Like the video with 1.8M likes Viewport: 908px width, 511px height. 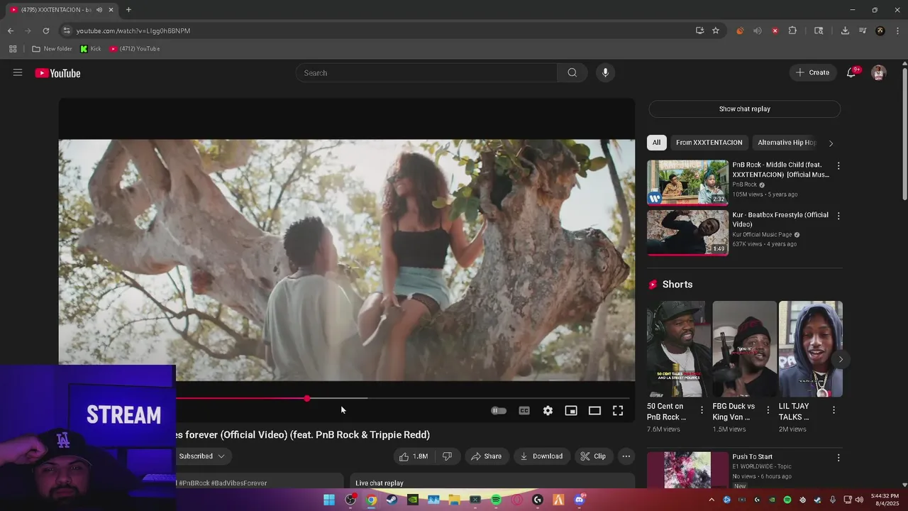tap(414, 456)
